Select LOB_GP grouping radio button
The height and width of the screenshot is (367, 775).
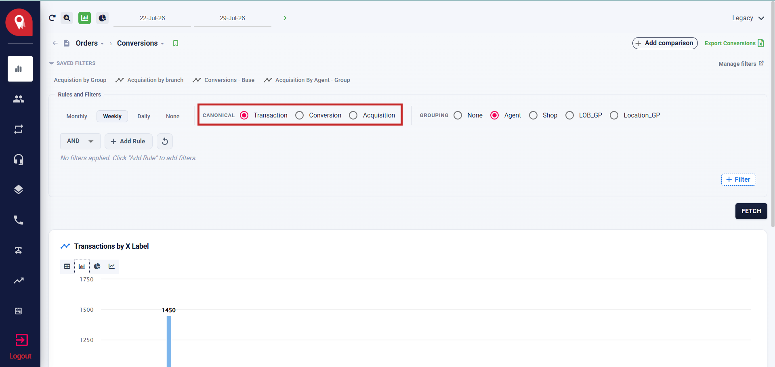point(569,115)
